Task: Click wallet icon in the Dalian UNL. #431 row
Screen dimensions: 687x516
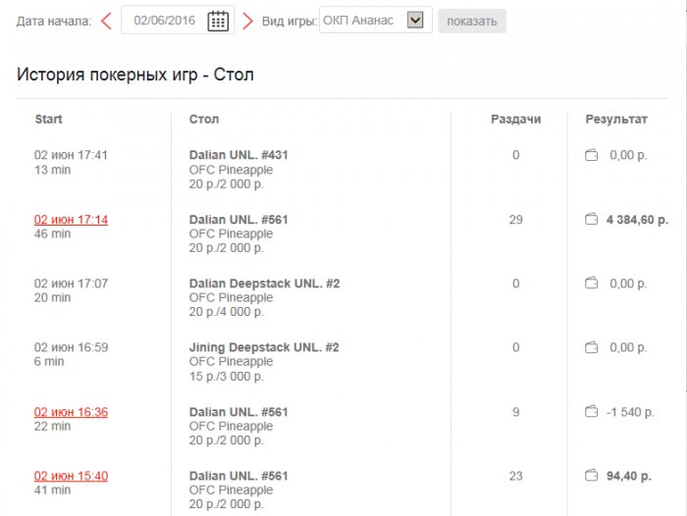Action: [592, 155]
